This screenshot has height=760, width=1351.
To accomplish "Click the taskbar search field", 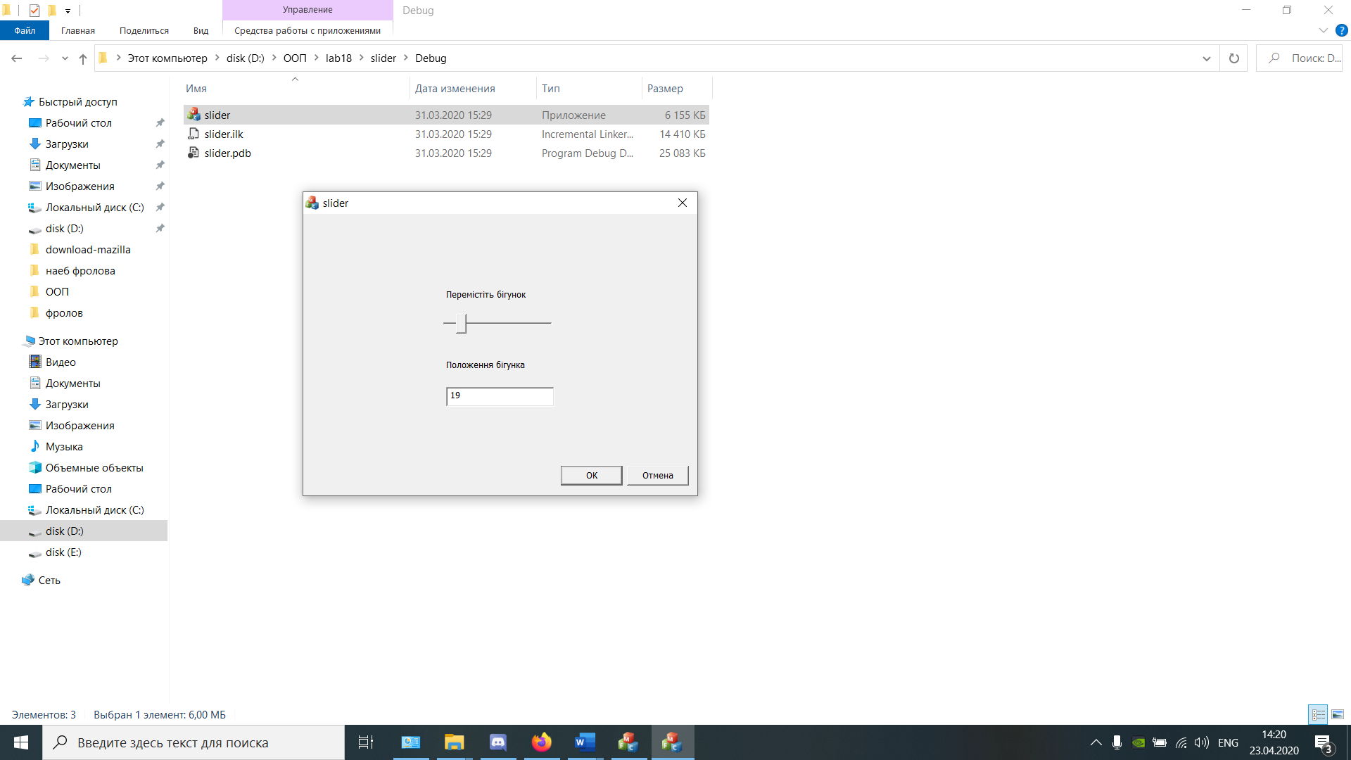I will [x=194, y=742].
